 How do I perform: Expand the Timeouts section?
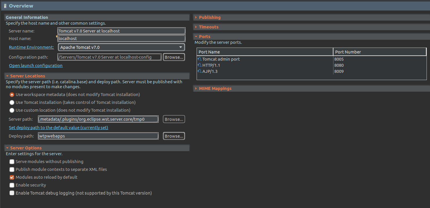pyautogui.click(x=196, y=27)
